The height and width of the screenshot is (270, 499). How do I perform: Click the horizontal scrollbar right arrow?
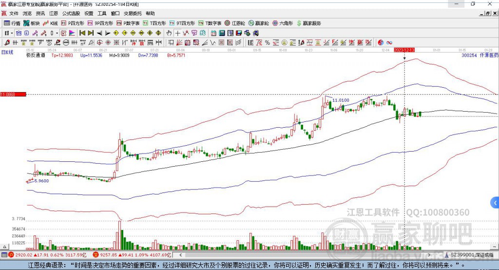[429, 255]
